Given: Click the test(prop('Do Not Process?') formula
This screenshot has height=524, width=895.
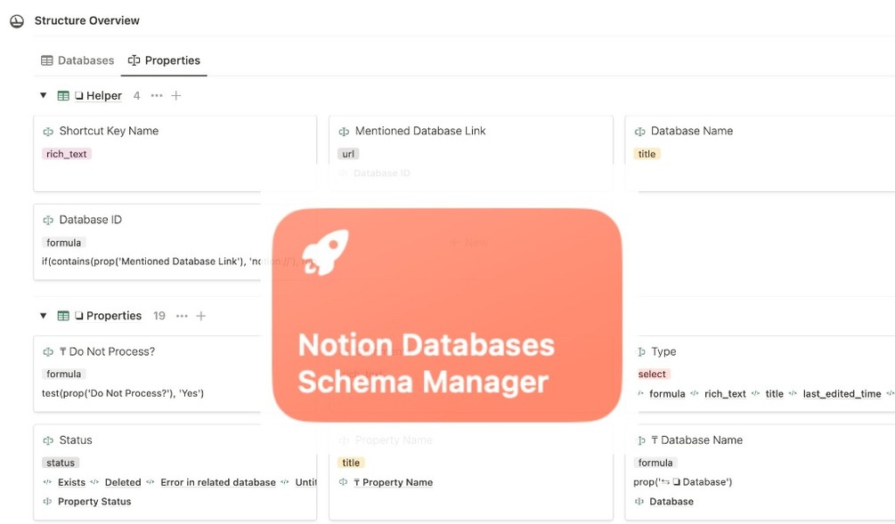Looking at the screenshot, I should point(123,393).
